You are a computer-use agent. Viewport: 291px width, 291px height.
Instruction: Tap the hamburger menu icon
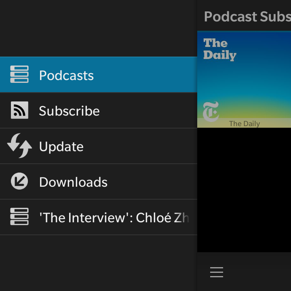click(x=217, y=272)
